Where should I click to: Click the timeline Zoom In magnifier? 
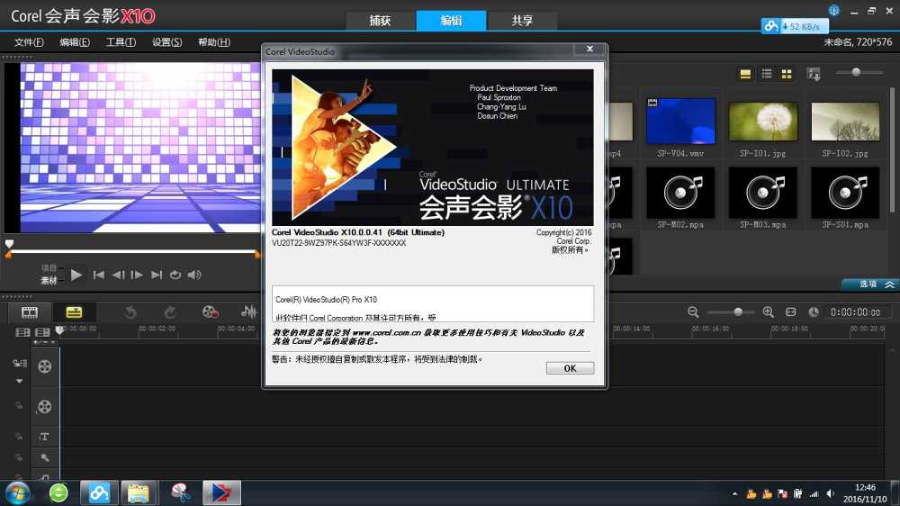(768, 312)
